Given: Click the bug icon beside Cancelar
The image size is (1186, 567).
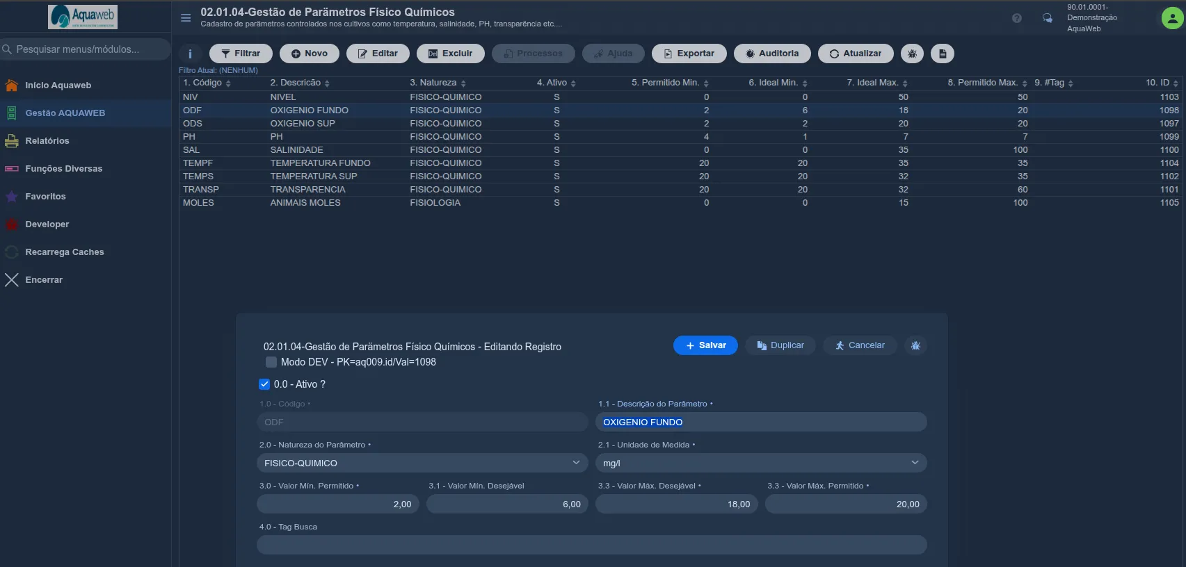Looking at the screenshot, I should pyautogui.click(x=915, y=345).
